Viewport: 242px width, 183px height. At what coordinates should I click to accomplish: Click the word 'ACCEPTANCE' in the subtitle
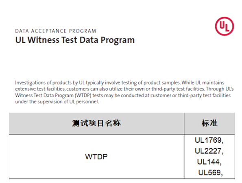pos(49,31)
